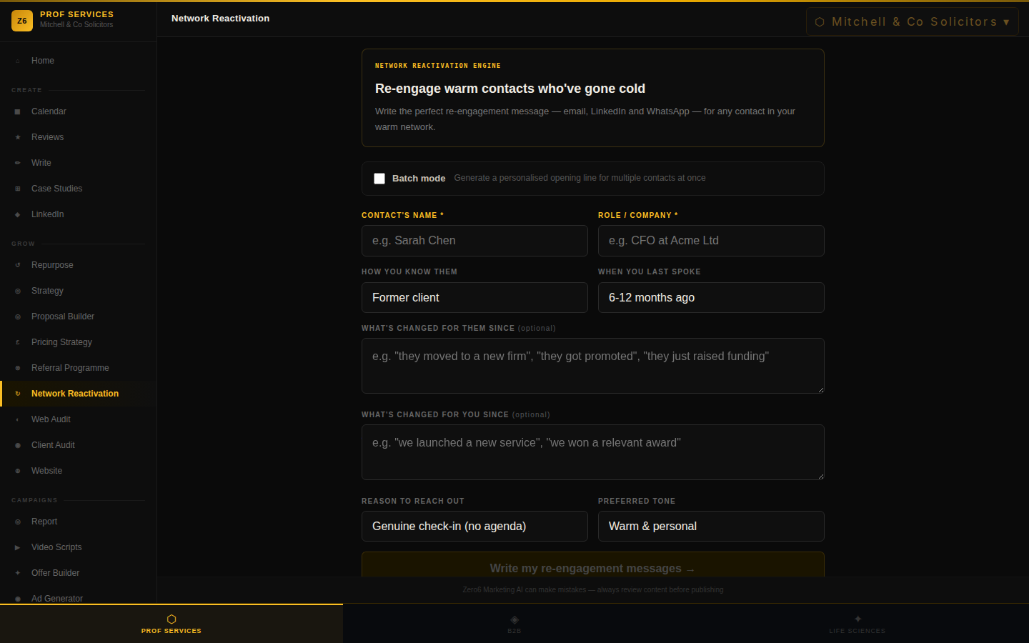The width and height of the screenshot is (1029, 643).
Task: Click the B2B diamond icon
Action: pos(514,619)
